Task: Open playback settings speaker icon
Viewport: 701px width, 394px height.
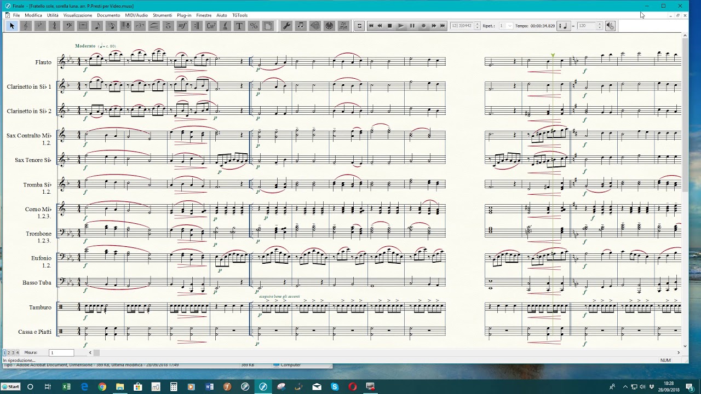Action: click(610, 26)
